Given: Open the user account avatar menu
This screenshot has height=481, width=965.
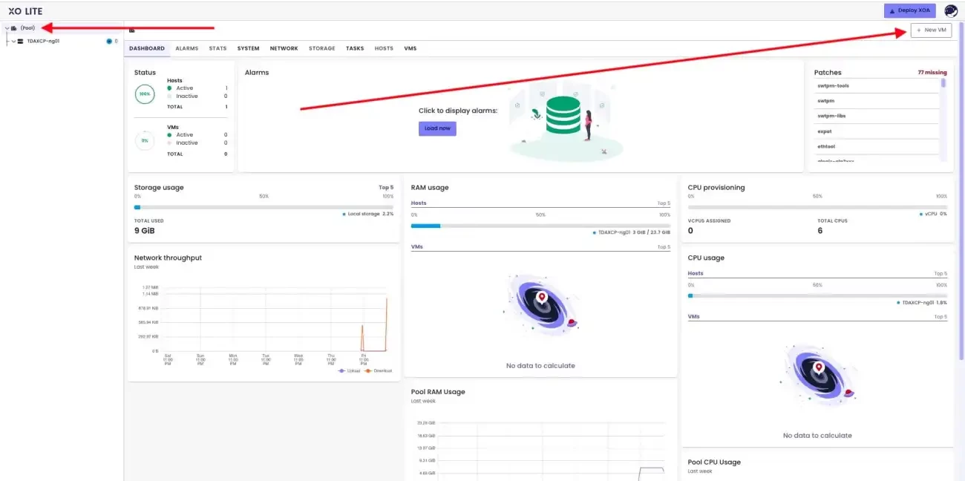Looking at the screenshot, I should tap(951, 10).
